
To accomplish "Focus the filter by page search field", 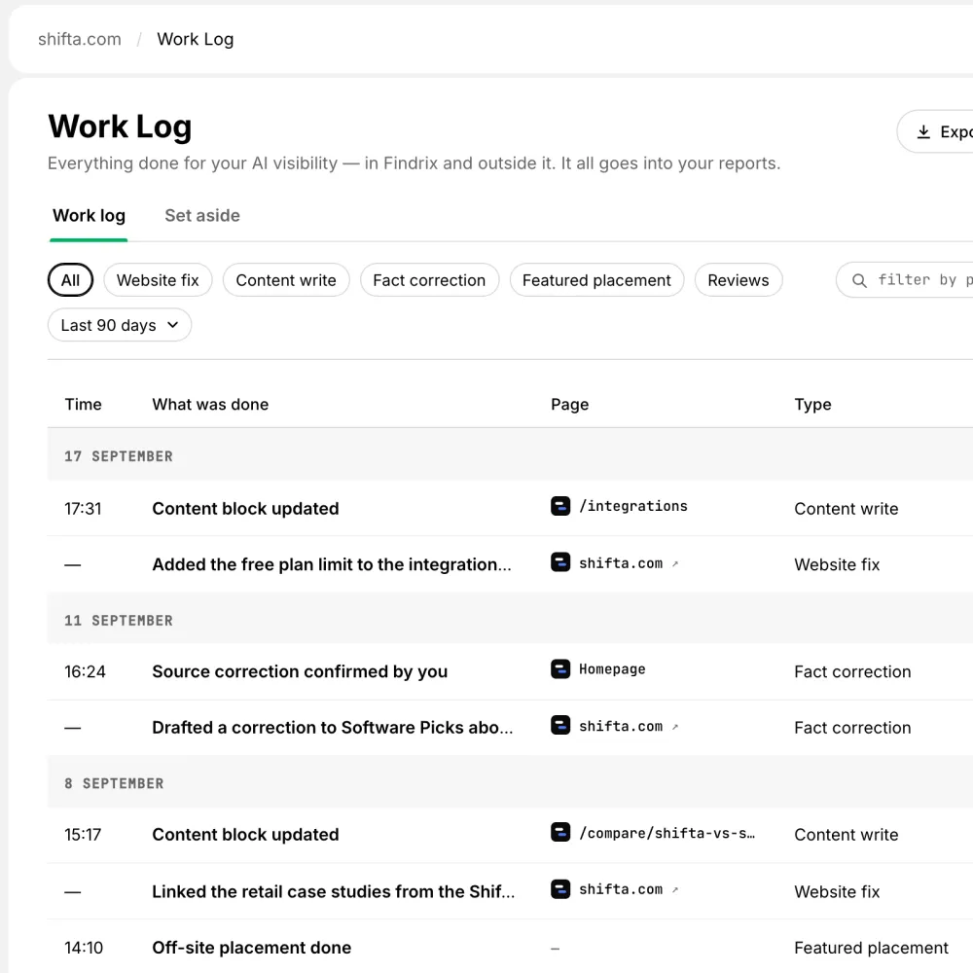I will [905, 280].
